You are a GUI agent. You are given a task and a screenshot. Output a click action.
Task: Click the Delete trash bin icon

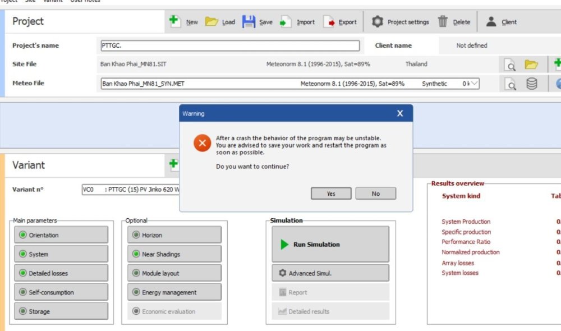[x=443, y=22]
